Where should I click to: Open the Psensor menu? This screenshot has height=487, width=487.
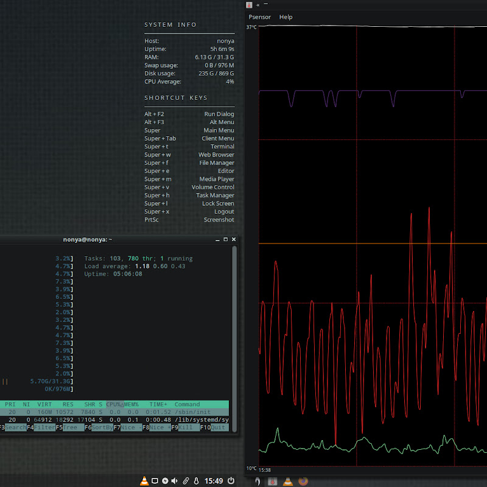tap(260, 17)
